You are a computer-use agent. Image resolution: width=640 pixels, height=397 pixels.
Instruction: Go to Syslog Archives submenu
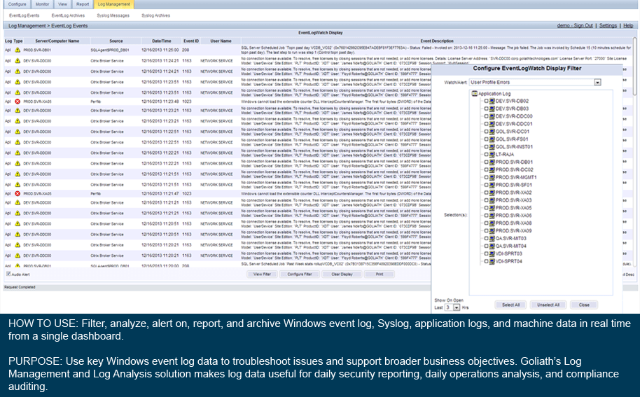pyautogui.click(x=156, y=15)
